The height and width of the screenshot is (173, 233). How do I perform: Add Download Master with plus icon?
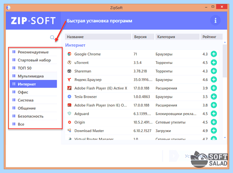[214, 131]
